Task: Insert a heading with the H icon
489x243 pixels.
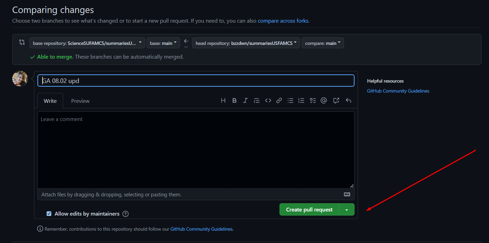Action: point(223,100)
